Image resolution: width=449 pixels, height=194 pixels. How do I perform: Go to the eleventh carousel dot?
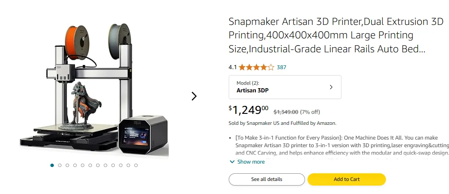[128, 165]
